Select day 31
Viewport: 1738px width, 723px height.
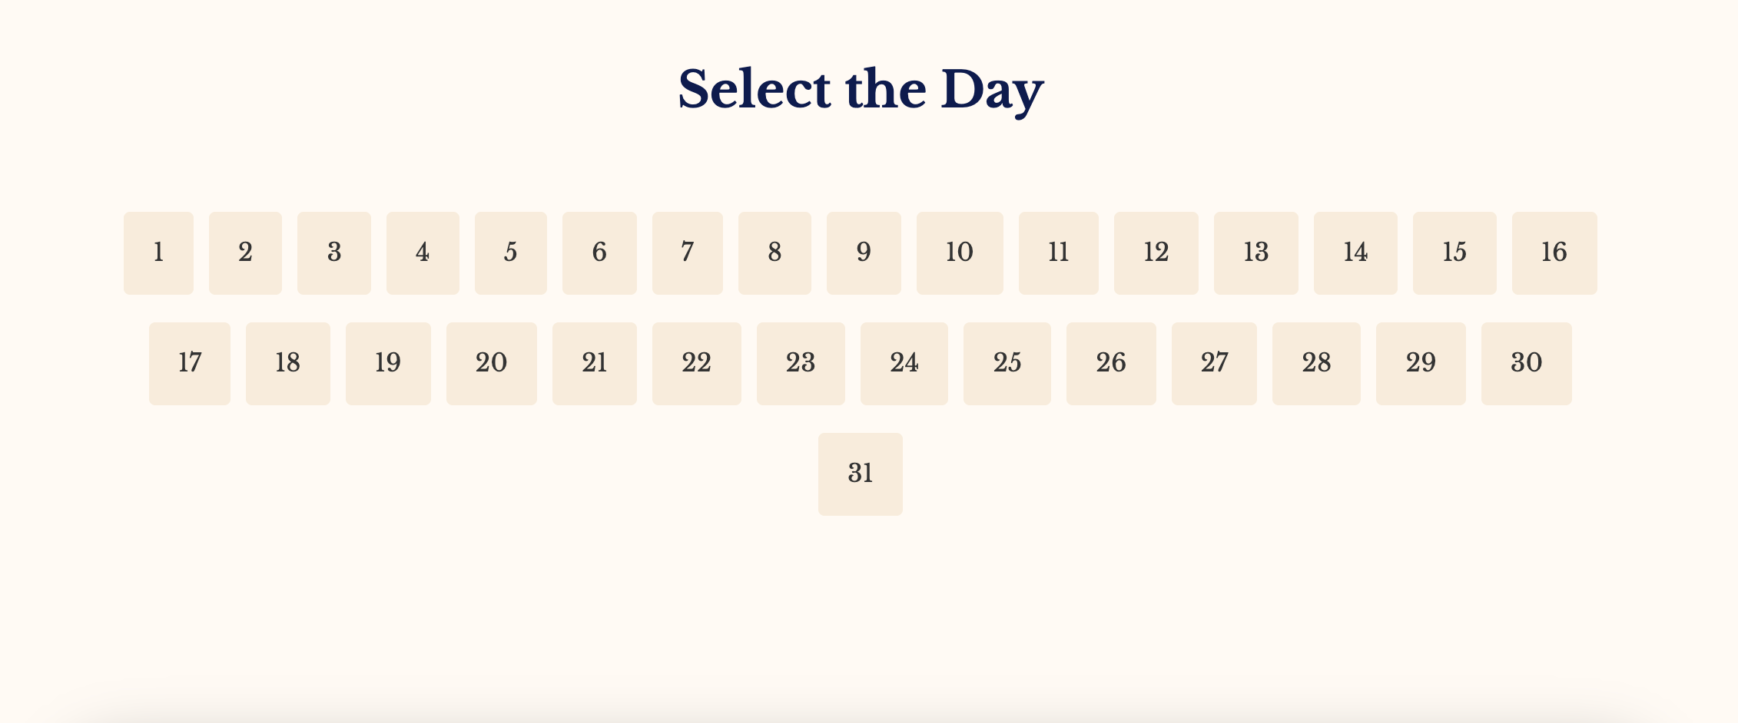861,474
